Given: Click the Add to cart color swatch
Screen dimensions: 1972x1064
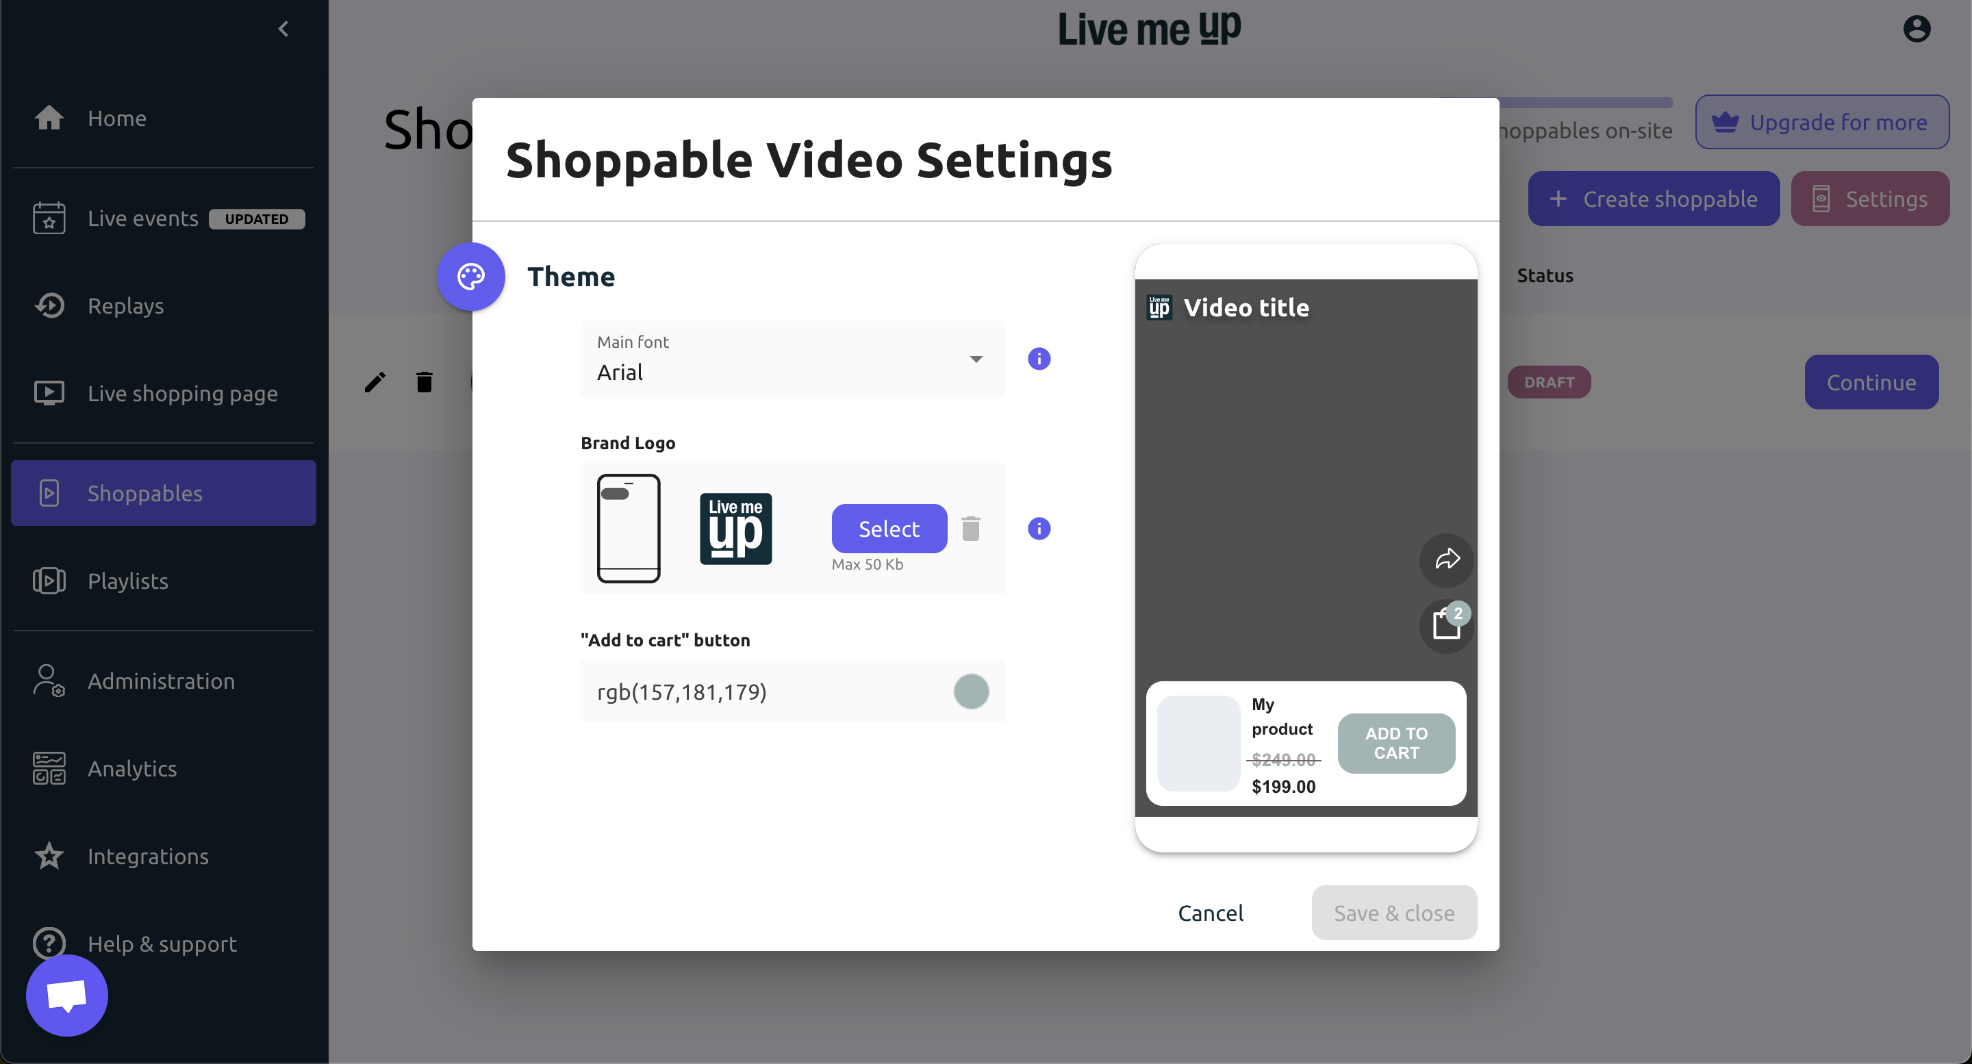Looking at the screenshot, I should point(971,692).
